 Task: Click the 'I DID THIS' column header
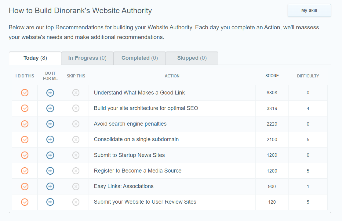[x=25, y=76]
